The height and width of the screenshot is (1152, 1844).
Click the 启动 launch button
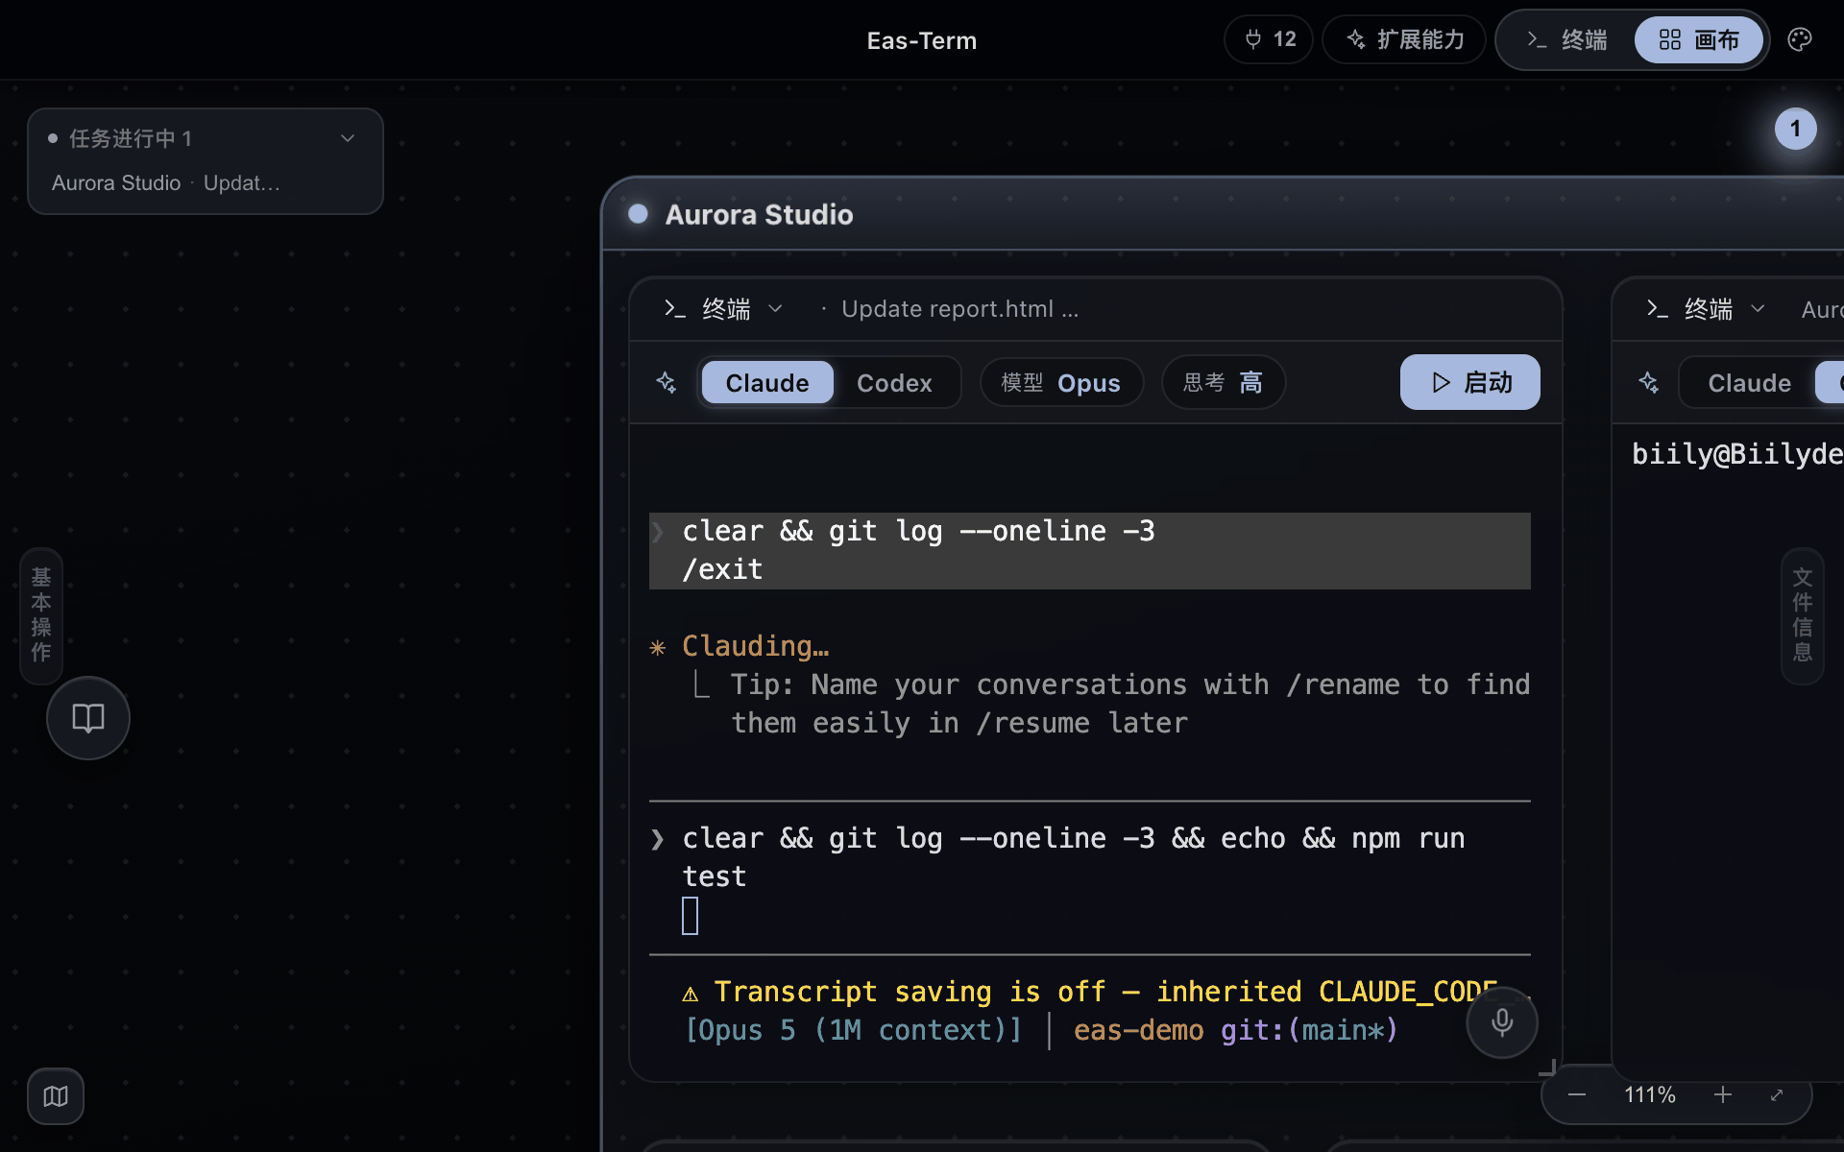[1470, 382]
